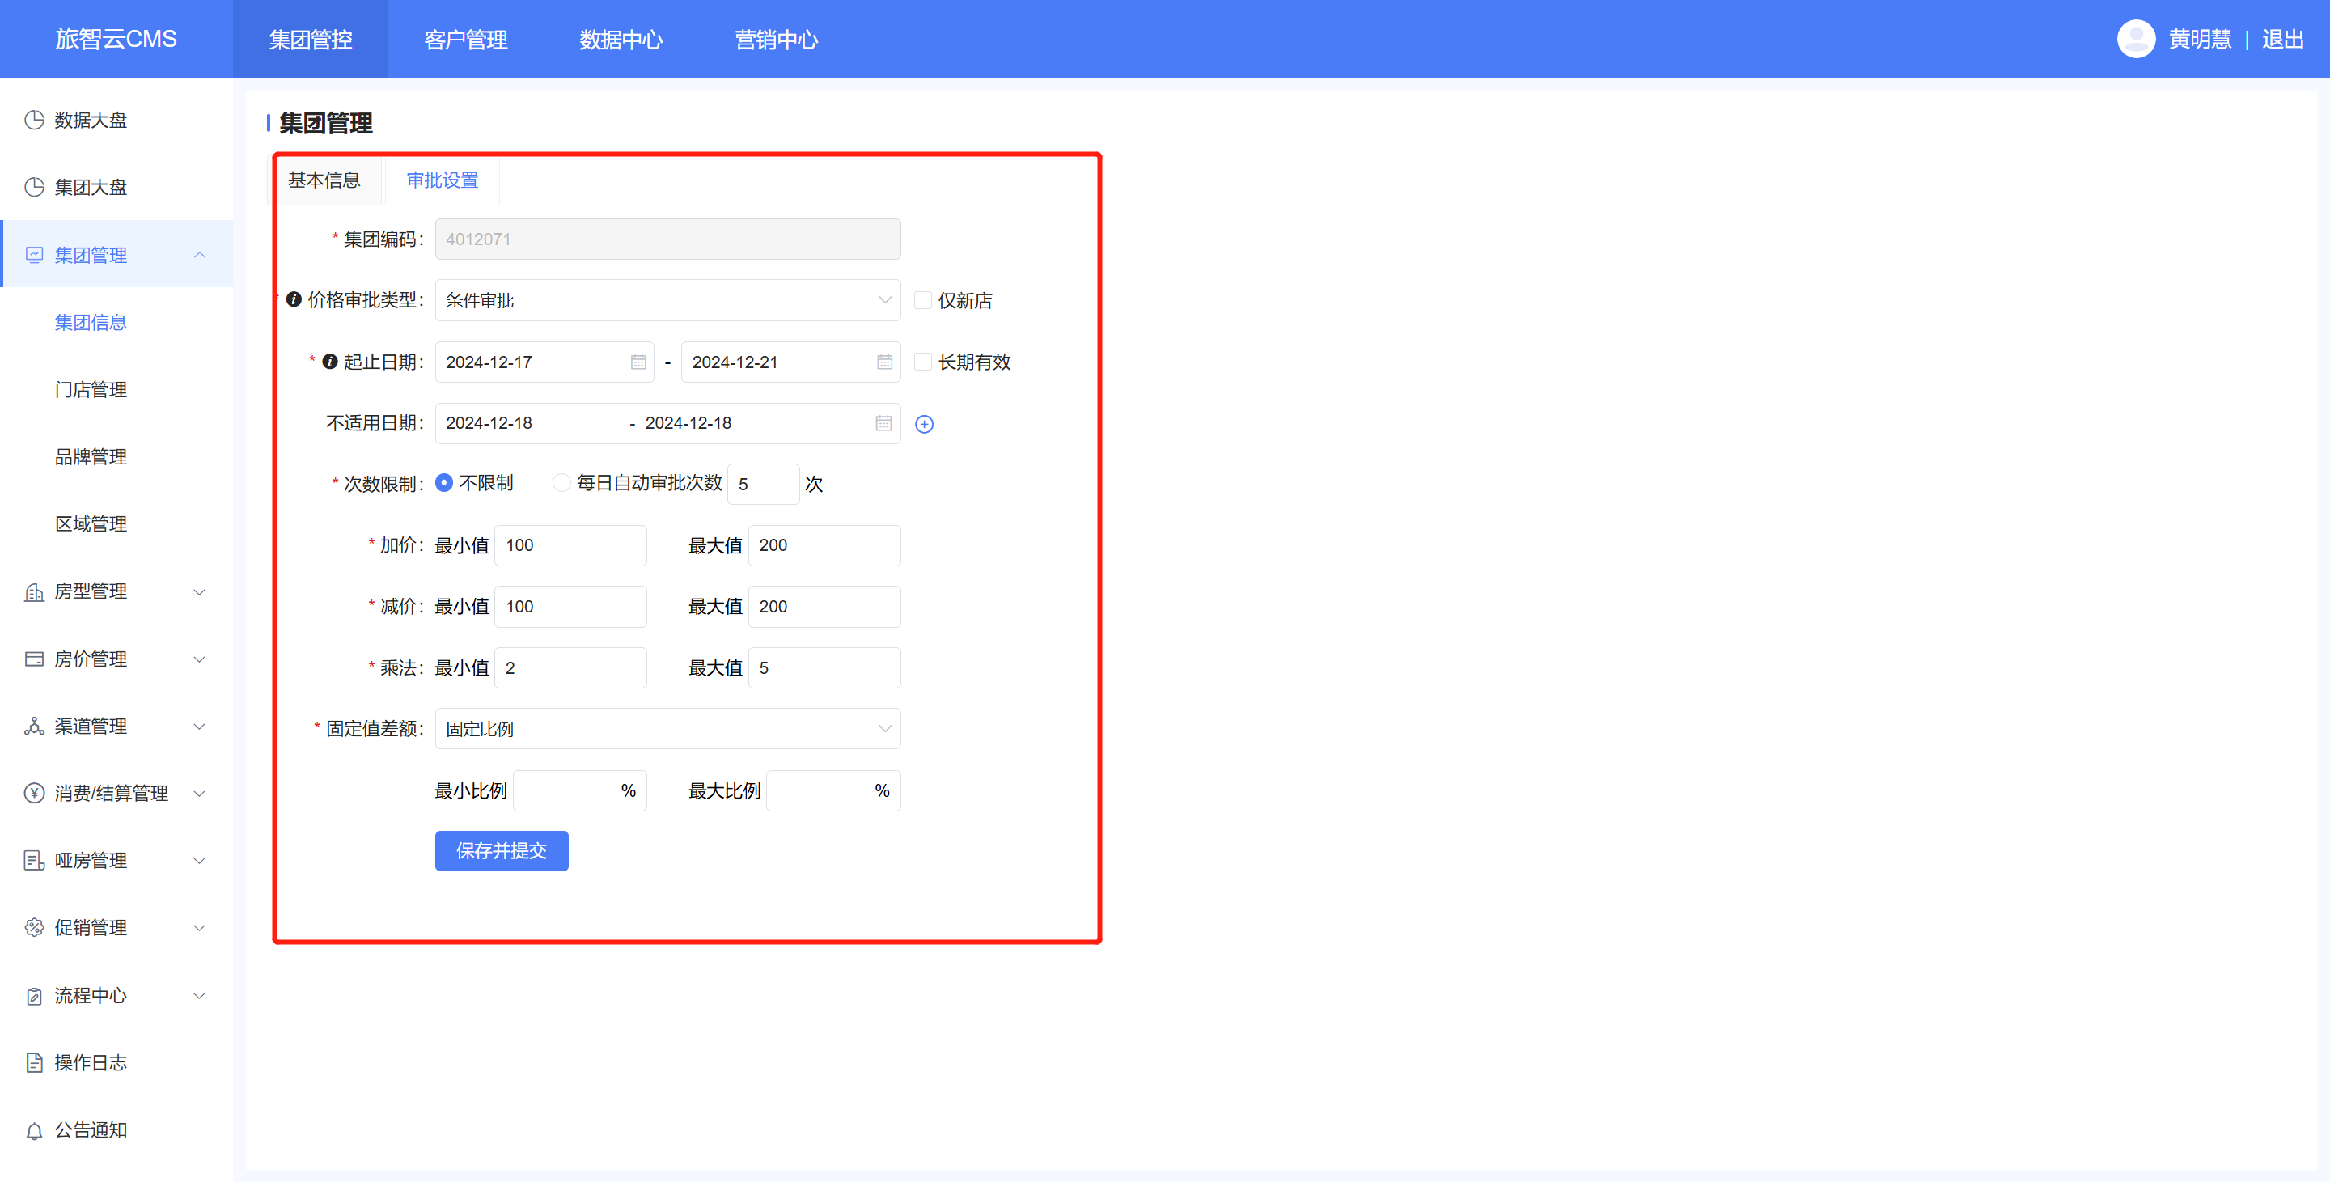Expand the 促销管理 chevron

pyautogui.click(x=200, y=928)
